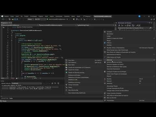Choose Limpar in the context menu

click(129, 36)
